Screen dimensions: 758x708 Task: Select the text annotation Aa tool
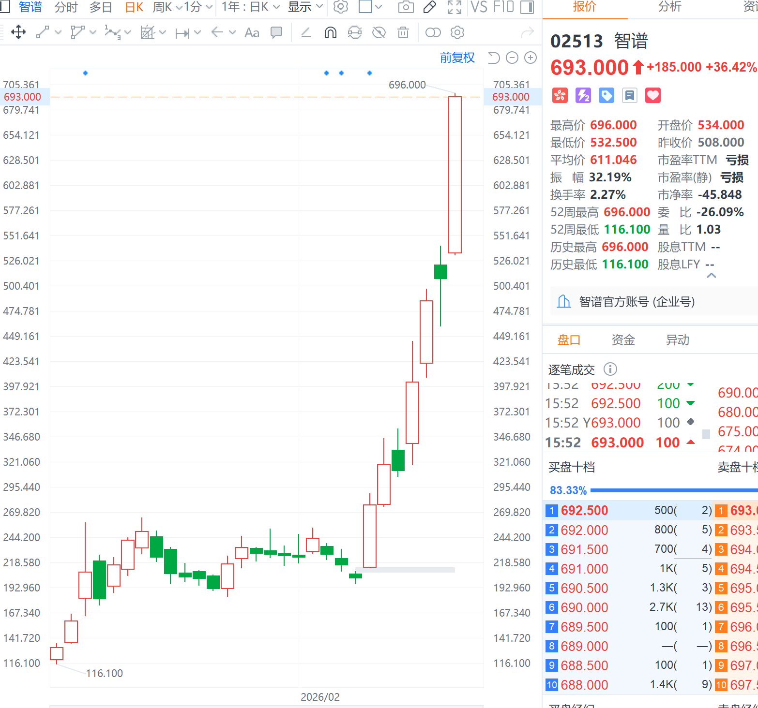coord(252,33)
